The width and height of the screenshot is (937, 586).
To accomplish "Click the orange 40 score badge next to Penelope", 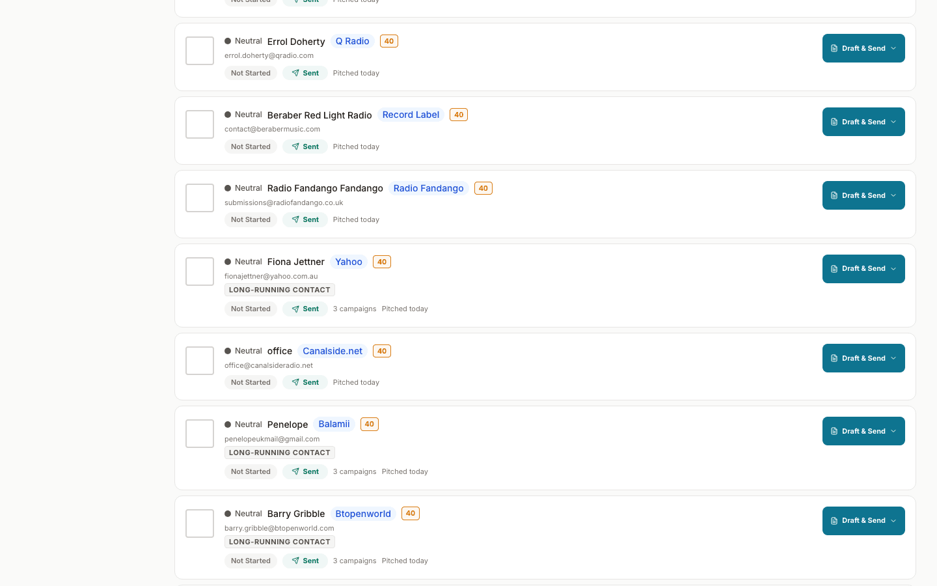I will click(x=369, y=424).
